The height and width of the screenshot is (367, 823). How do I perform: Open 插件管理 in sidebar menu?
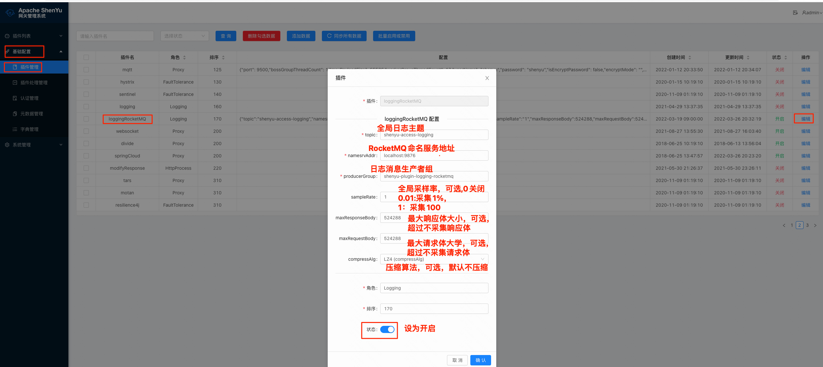click(x=29, y=67)
